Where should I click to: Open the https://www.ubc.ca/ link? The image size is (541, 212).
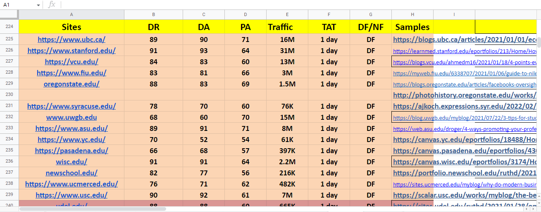click(x=71, y=40)
